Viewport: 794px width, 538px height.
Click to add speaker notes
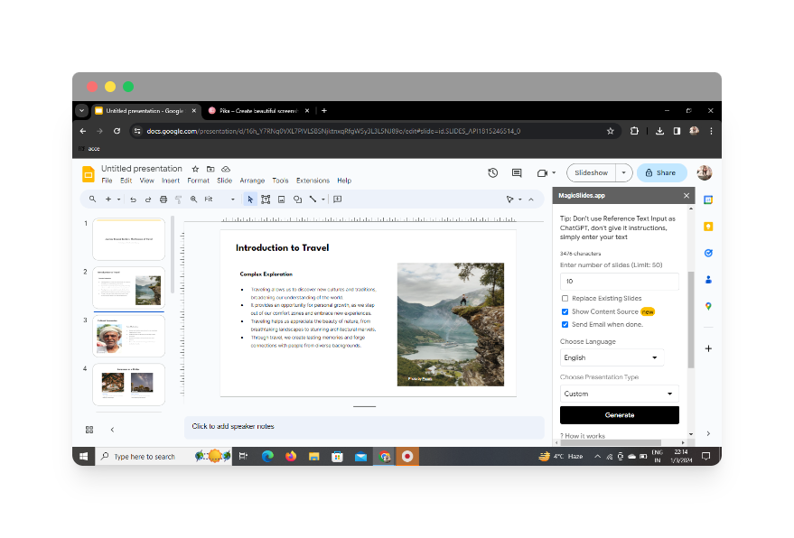[364, 427]
